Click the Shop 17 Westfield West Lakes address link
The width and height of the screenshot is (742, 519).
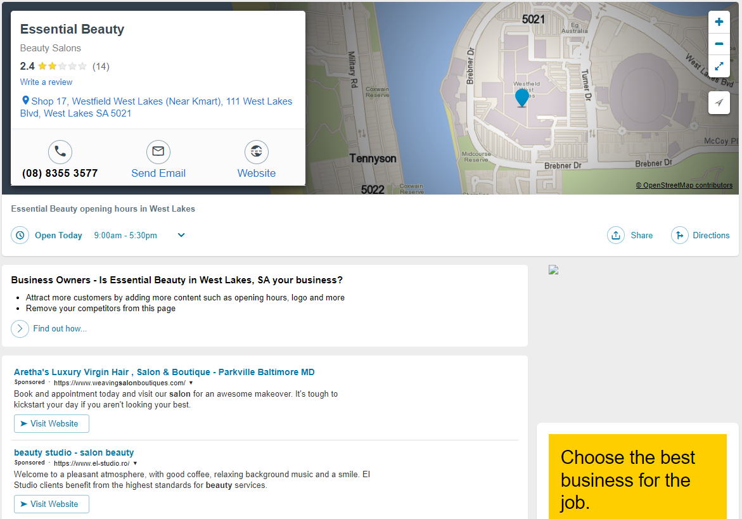(x=156, y=107)
